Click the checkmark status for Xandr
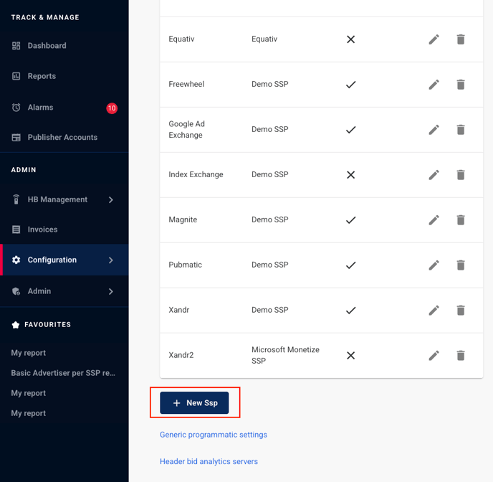The width and height of the screenshot is (493, 482). [x=350, y=311]
